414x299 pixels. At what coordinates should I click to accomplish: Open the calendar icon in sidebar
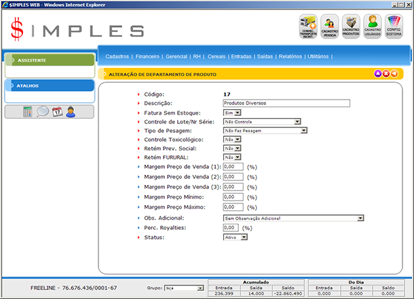click(x=57, y=112)
